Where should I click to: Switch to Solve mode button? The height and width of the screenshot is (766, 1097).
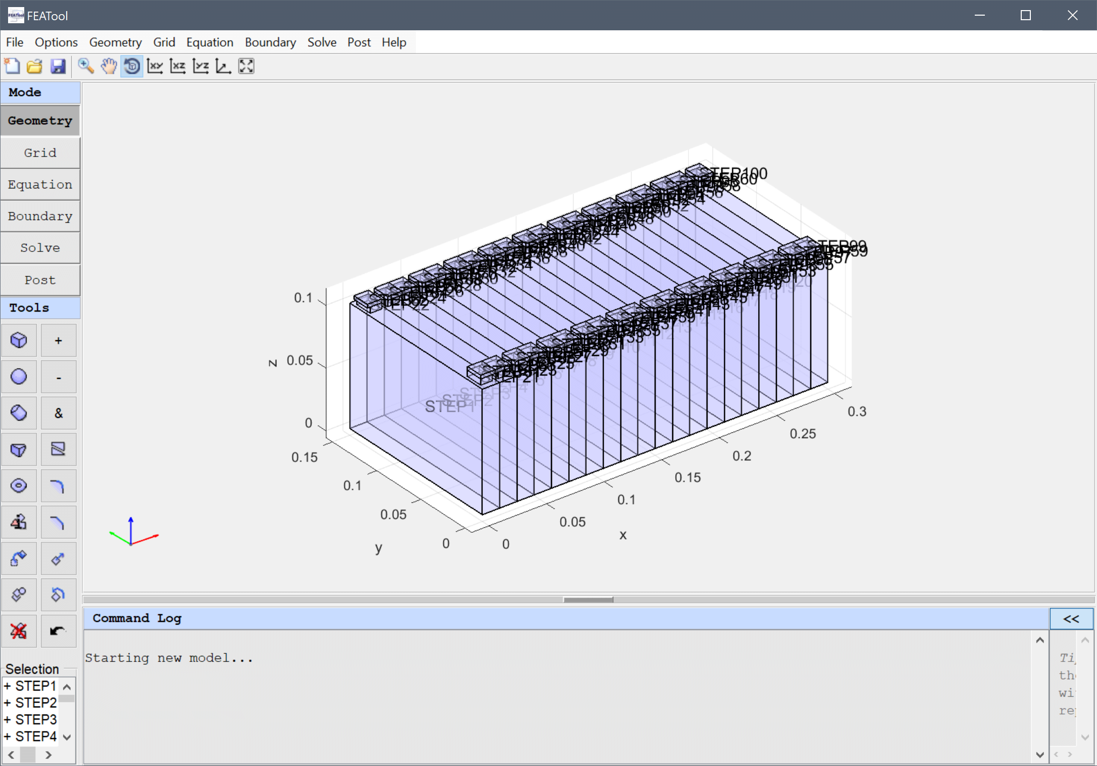click(x=40, y=248)
